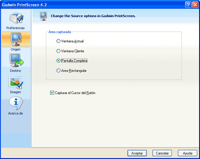Select the Origen monitor magnifier icon

[16, 39]
